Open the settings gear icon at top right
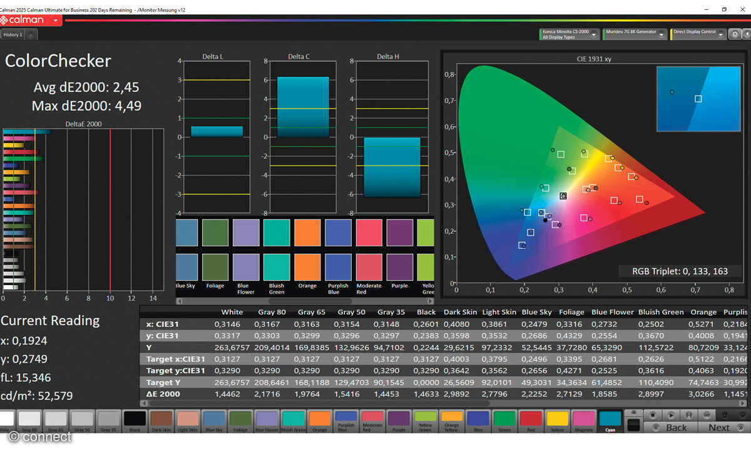Image resolution: width=751 pixels, height=450 pixels. 735,34
